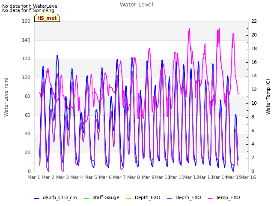The image size is (274, 206).
Task: Toggle the depth_CTD_cm legend entry
Action: click(56, 198)
